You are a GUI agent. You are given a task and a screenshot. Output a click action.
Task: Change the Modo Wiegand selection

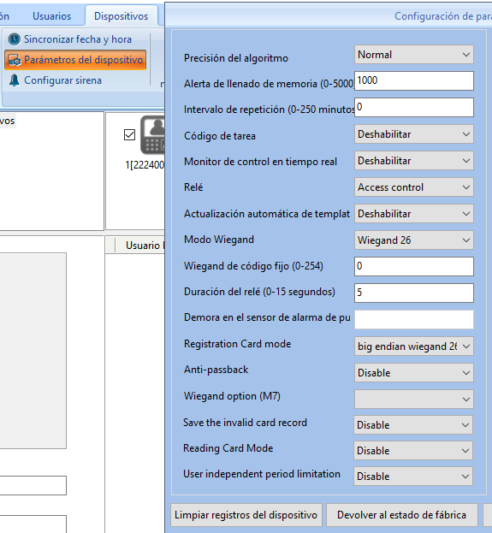click(414, 240)
